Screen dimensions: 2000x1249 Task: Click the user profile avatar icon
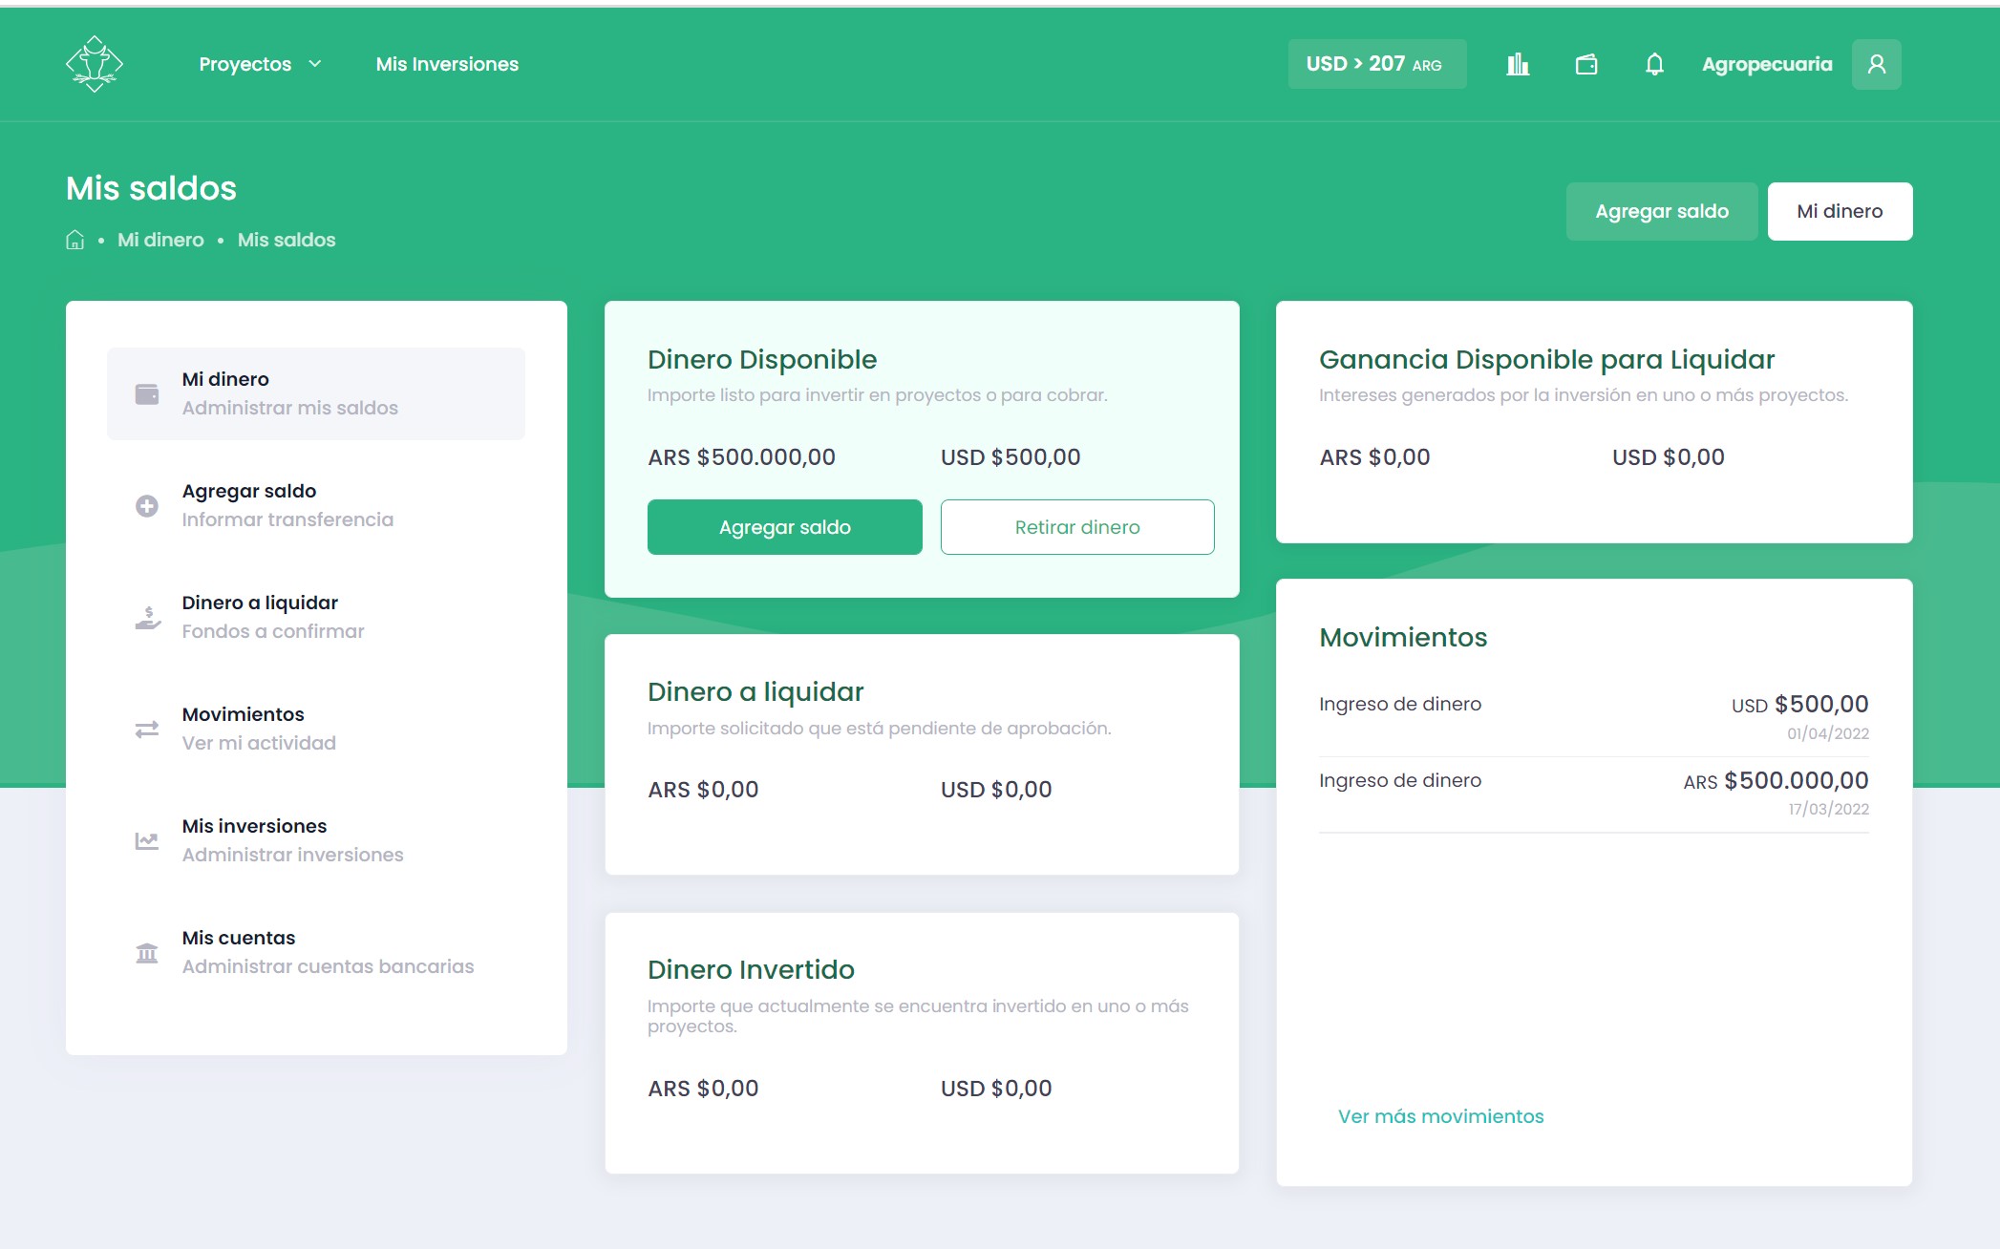[x=1876, y=64]
